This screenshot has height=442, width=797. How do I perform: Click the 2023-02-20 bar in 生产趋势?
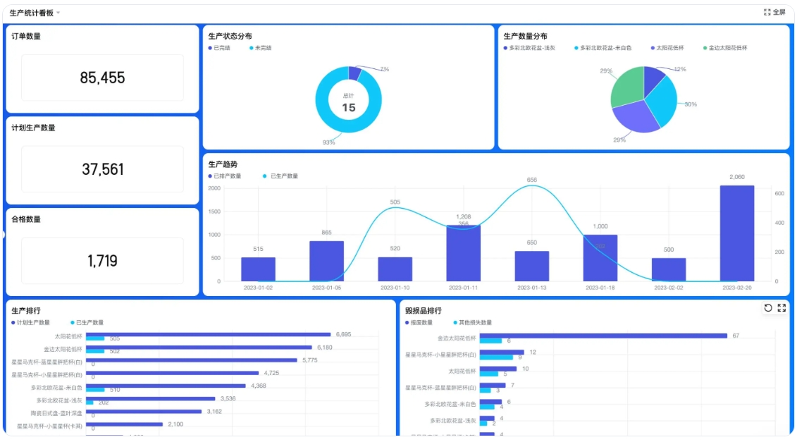click(736, 233)
